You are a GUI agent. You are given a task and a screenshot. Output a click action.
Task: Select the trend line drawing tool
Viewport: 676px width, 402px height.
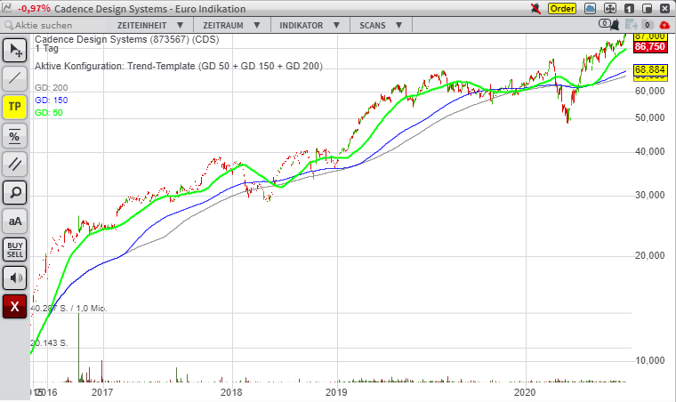pyautogui.click(x=14, y=78)
